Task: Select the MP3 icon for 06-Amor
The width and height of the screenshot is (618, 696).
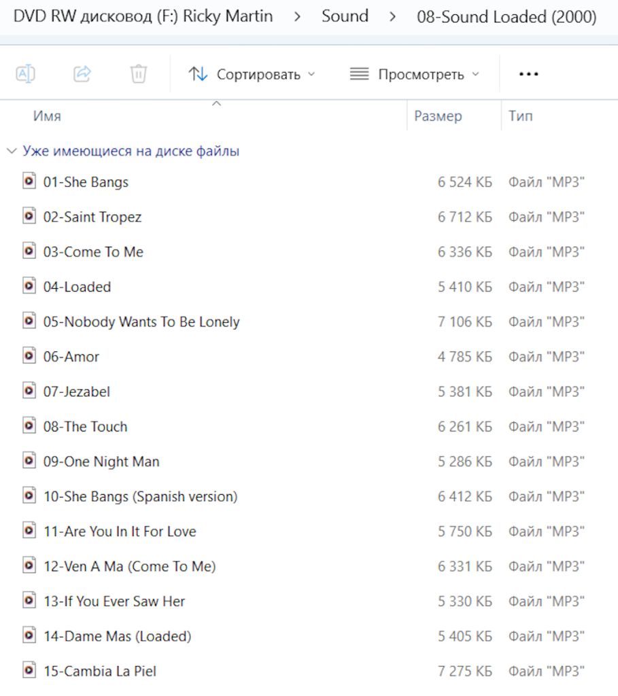Action: tap(29, 356)
